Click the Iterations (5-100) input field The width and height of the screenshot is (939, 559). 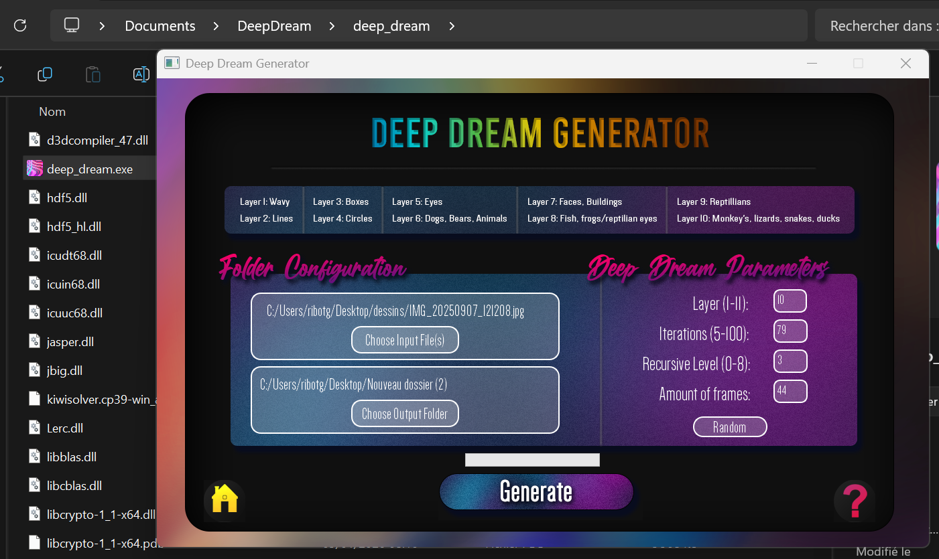[790, 331]
